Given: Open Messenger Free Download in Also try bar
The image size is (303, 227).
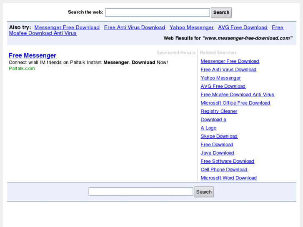Looking at the screenshot, I should coord(67,27).
